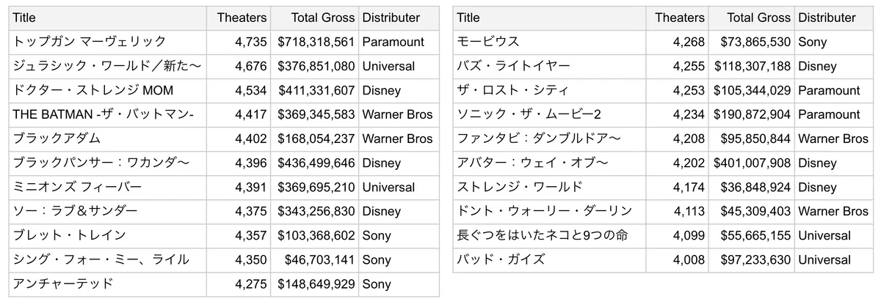Click the THE BATMAN -ザ・バットマン- row title
Viewport: 881px width, 307px height.
coord(108,114)
